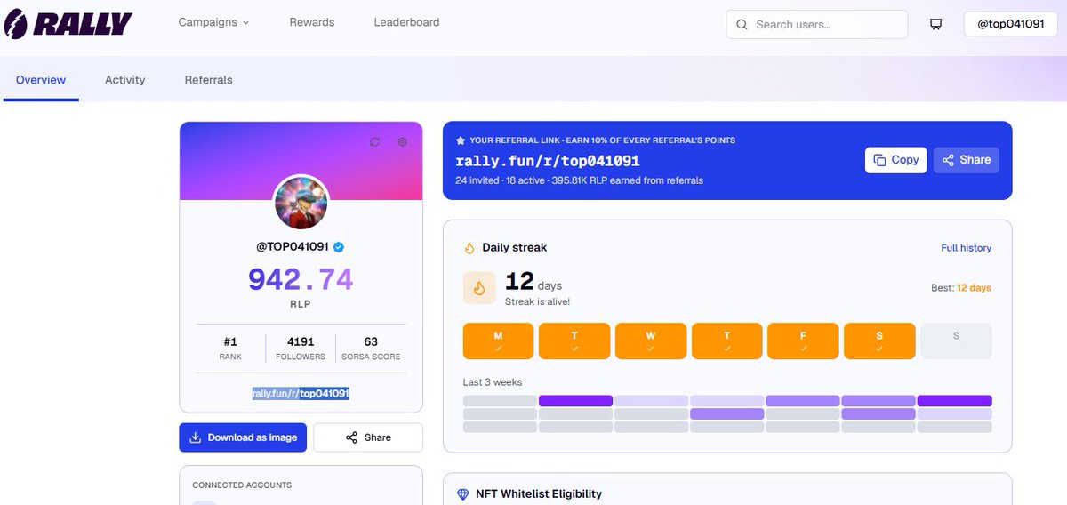
Task: Click the #1 rank stat
Action: (230, 348)
